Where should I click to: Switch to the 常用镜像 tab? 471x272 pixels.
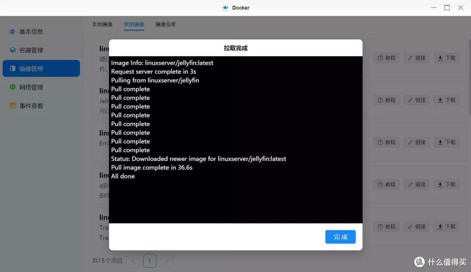[134, 24]
